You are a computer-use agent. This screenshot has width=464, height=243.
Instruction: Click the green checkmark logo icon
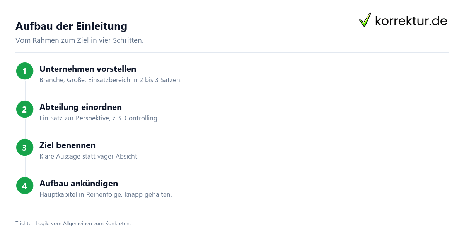(365, 20)
